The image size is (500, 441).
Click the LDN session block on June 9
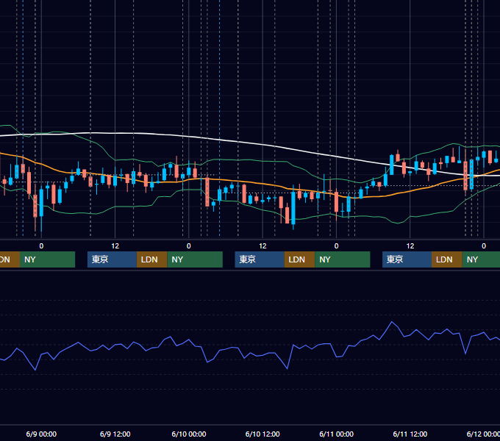151,259
